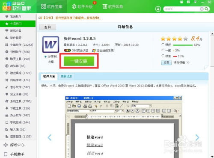
Task: Click the green 一键安装 button
Action: [x=79, y=61]
